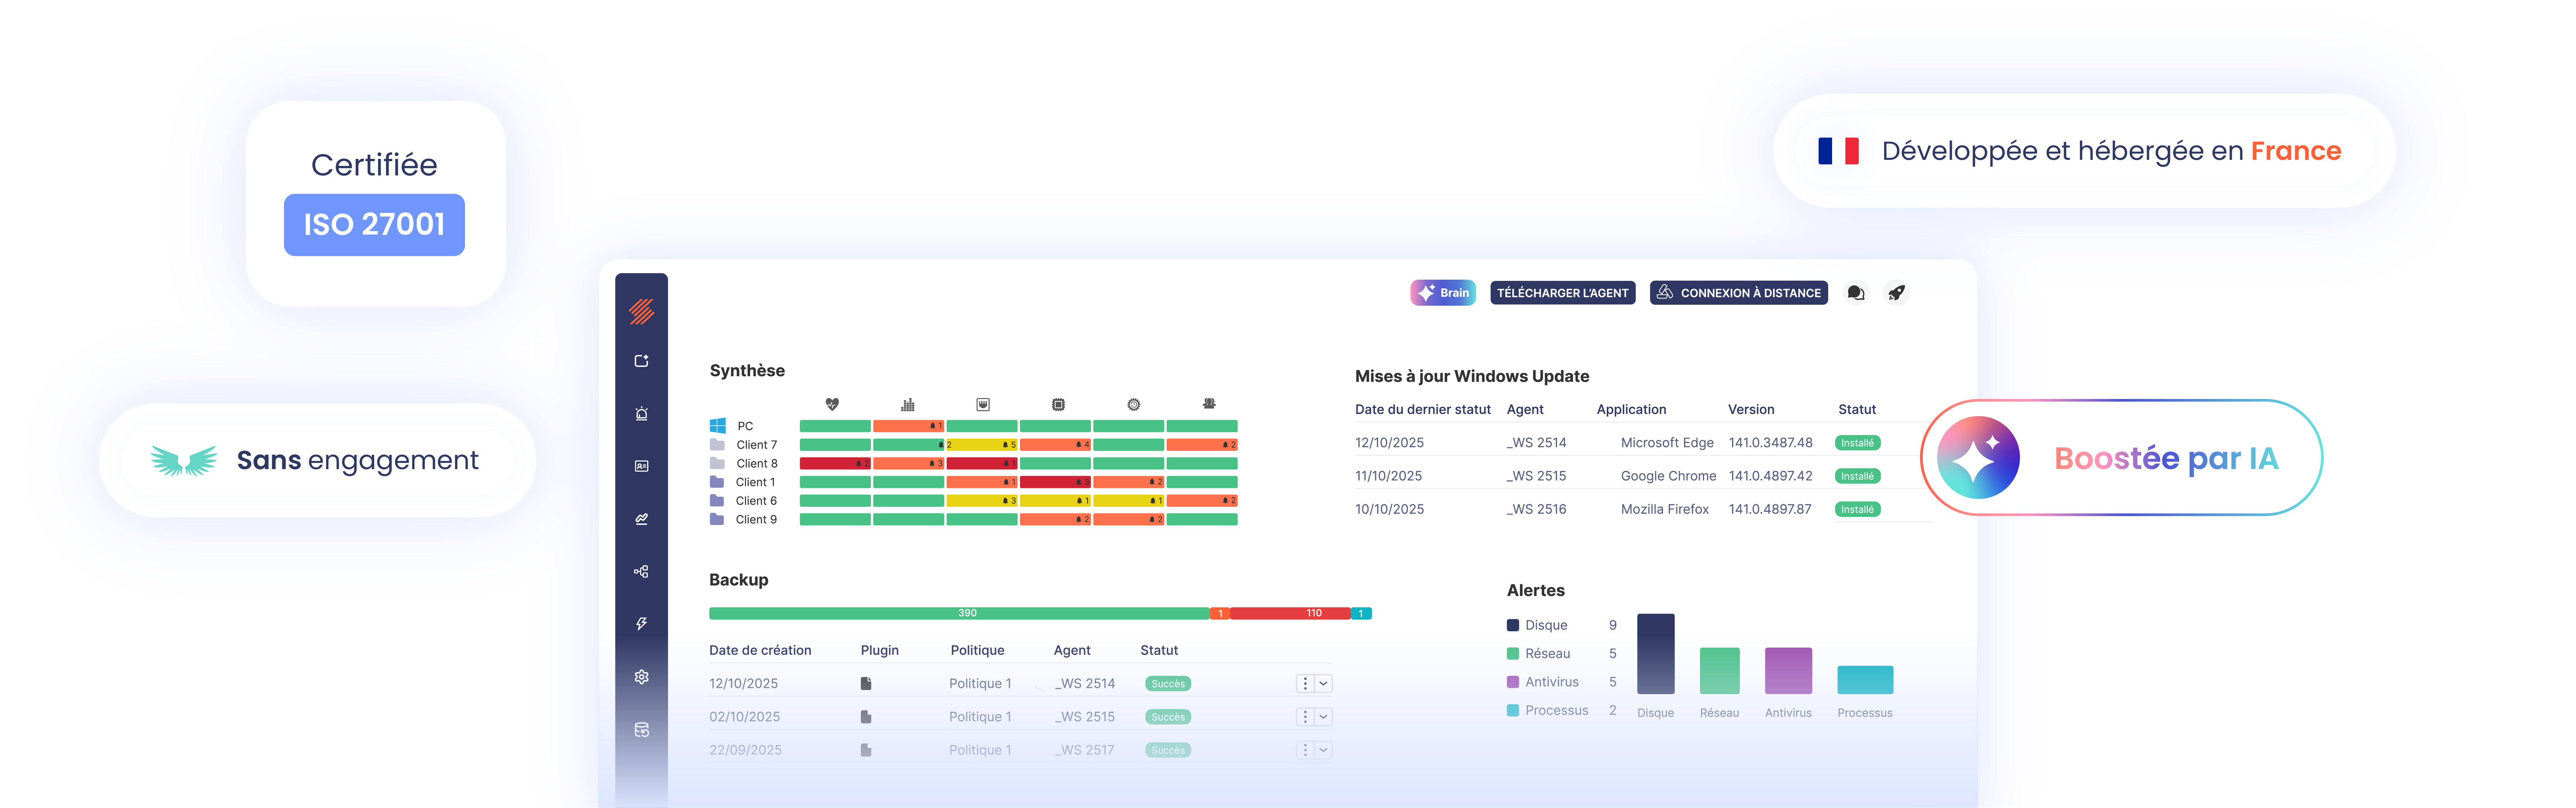Image resolution: width=2576 pixels, height=808 pixels.
Task: Click the Disque legend color swatch
Action: [1513, 625]
